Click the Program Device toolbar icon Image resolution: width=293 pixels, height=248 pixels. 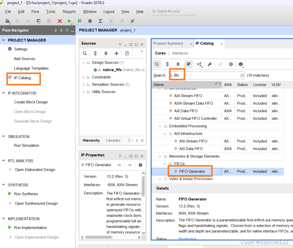click(80, 21)
